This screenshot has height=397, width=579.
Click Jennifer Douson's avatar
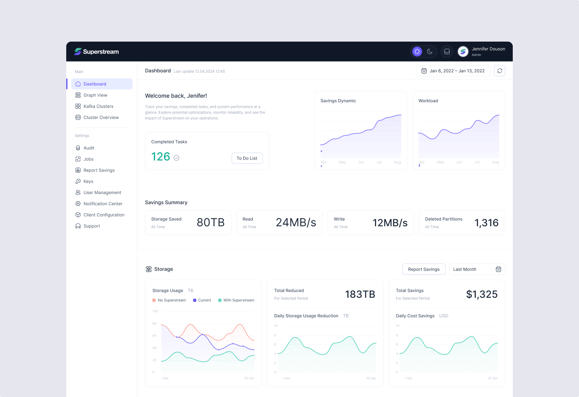463,51
